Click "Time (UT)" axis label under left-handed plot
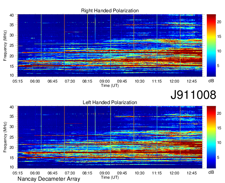Viewport: 225px width, 183px height. click(110, 177)
